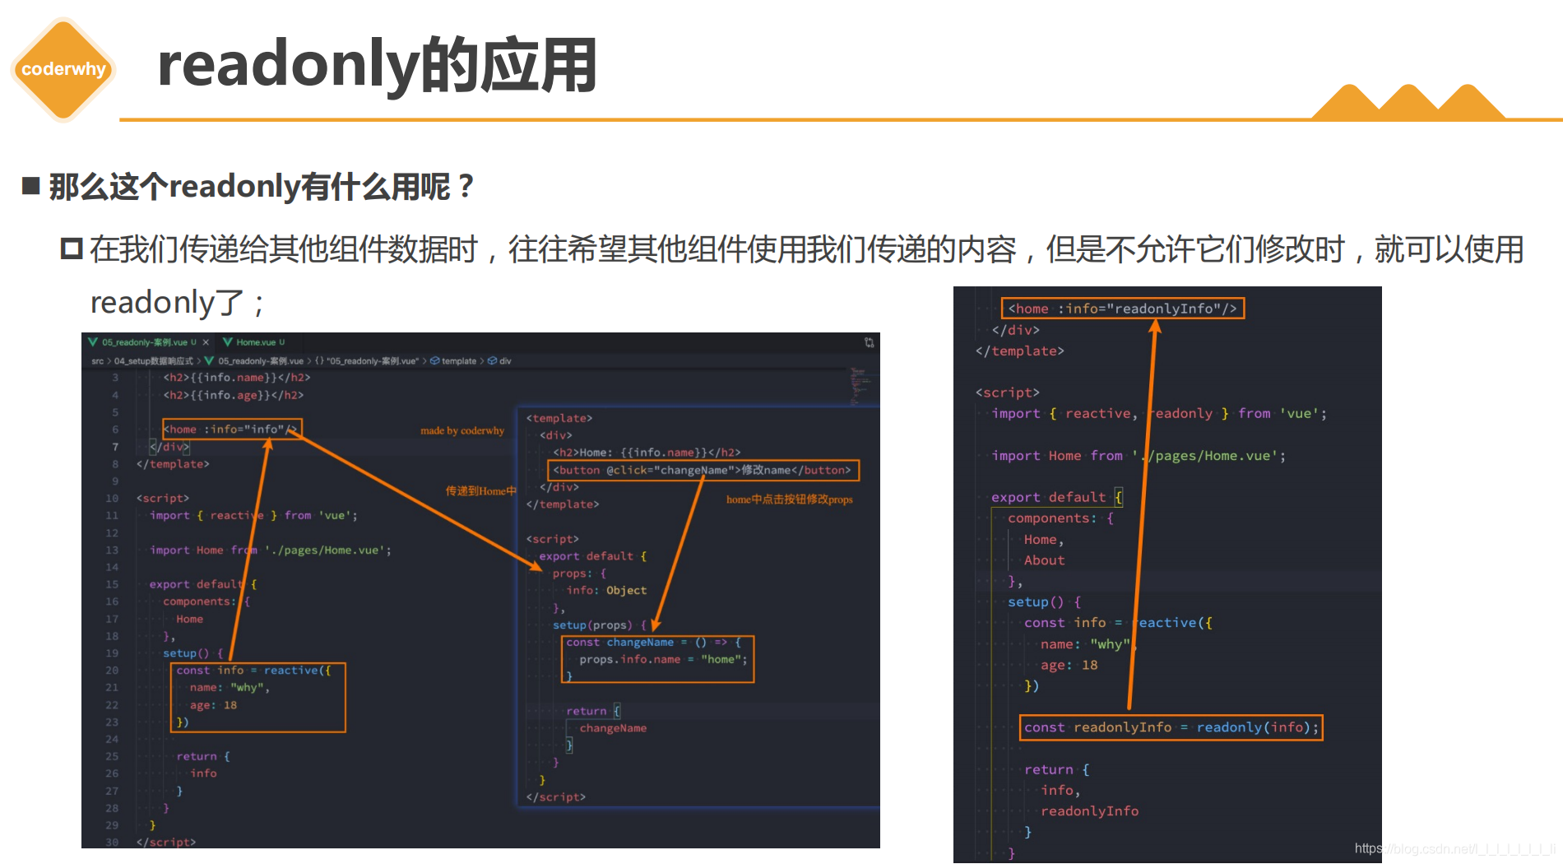The height and width of the screenshot is (864, 1563).
Task: Click 'info: Object' props line
Action: point(606,591)
